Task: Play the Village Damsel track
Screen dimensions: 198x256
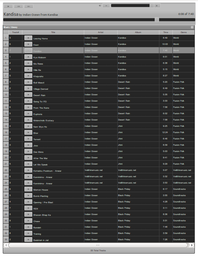Action: coord(28,88)
